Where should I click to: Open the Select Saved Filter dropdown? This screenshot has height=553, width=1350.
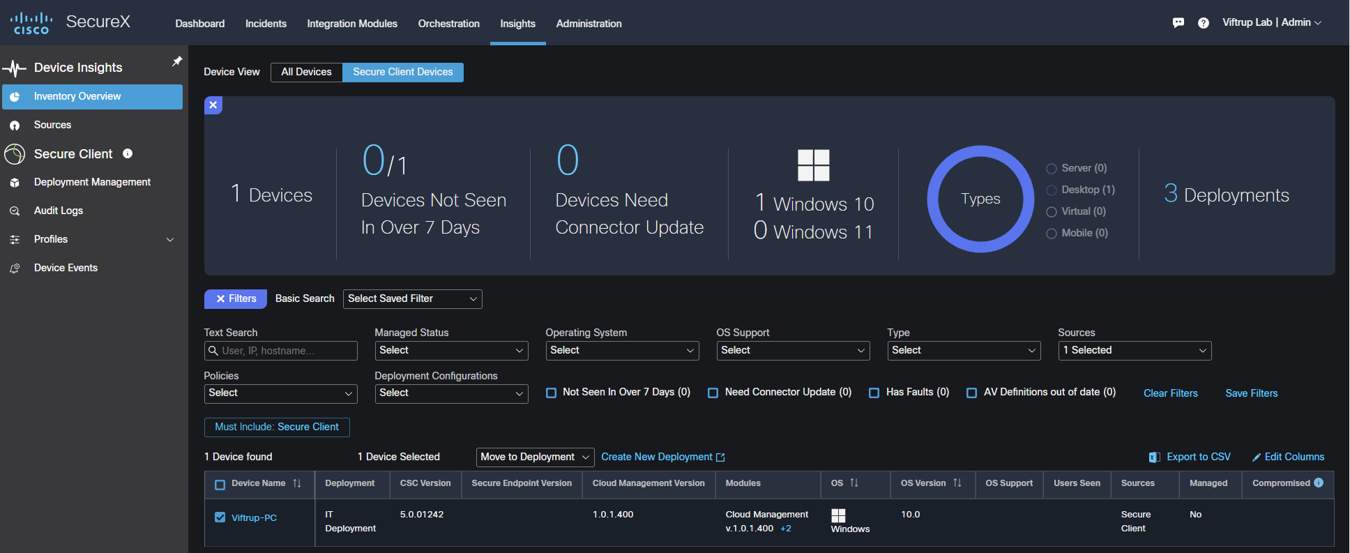[x=412, y=298]
